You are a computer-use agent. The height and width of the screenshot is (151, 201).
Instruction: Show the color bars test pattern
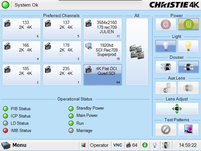pos(188,129)
